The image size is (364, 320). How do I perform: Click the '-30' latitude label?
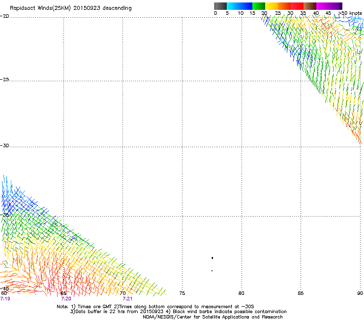tap(4, 145)
